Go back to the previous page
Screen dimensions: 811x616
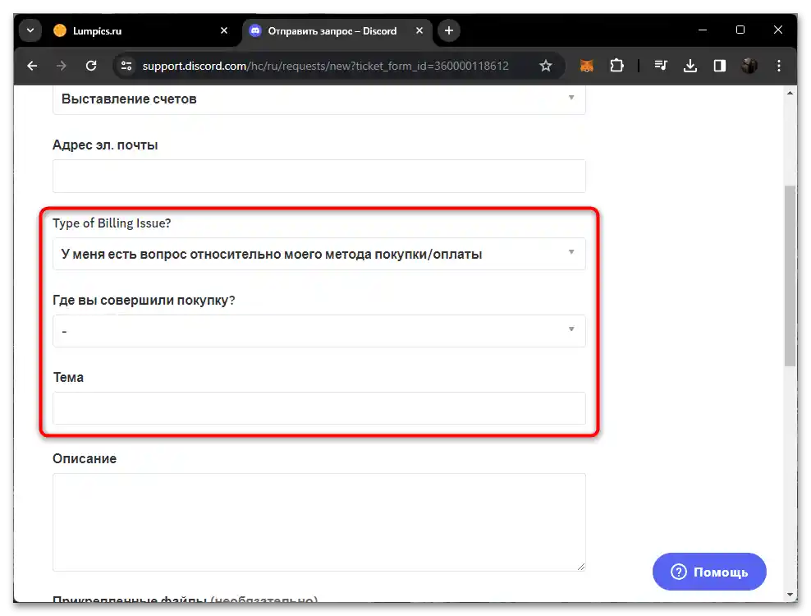tap(32, 66)
